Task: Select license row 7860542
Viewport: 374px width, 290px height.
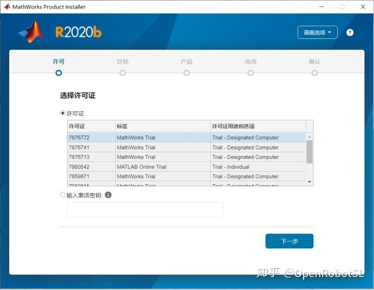Action: 186,167
